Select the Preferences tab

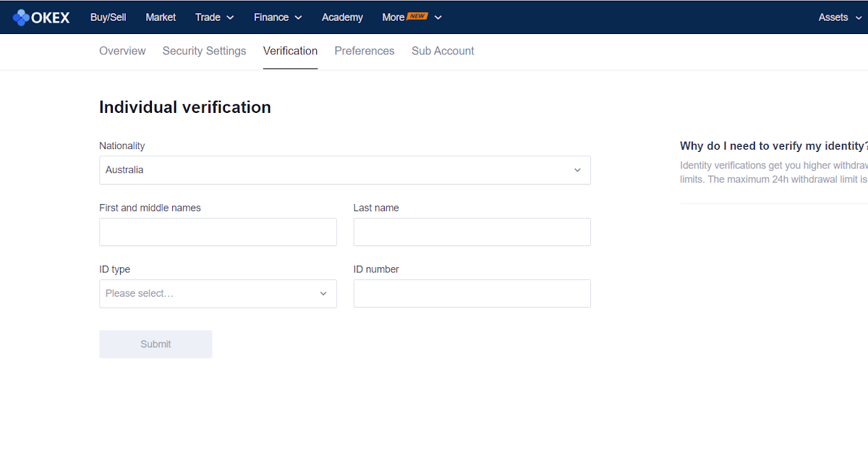tap(365, 51)
